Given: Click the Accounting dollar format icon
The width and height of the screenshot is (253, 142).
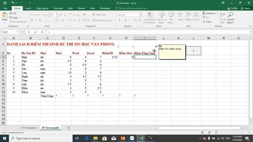Looking at the screenshot, I should (x=119, y=21).
